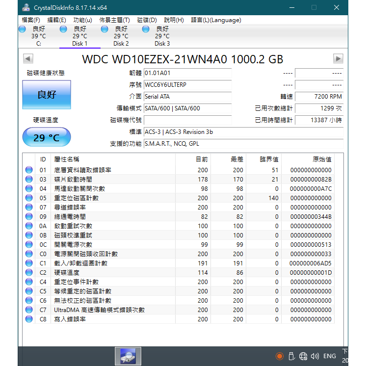Click status orb for attribute 03 row
Viewport: 366px width, 366px height.
point(29,179)
